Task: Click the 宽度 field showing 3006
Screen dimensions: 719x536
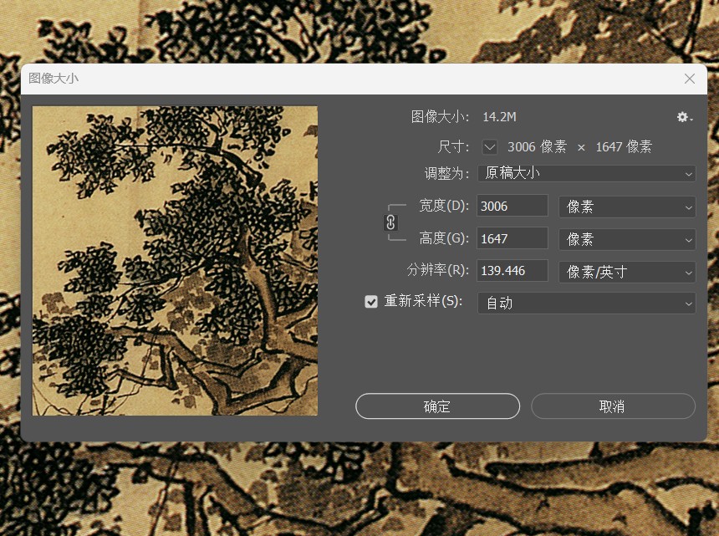Action: tap(512, 206)
